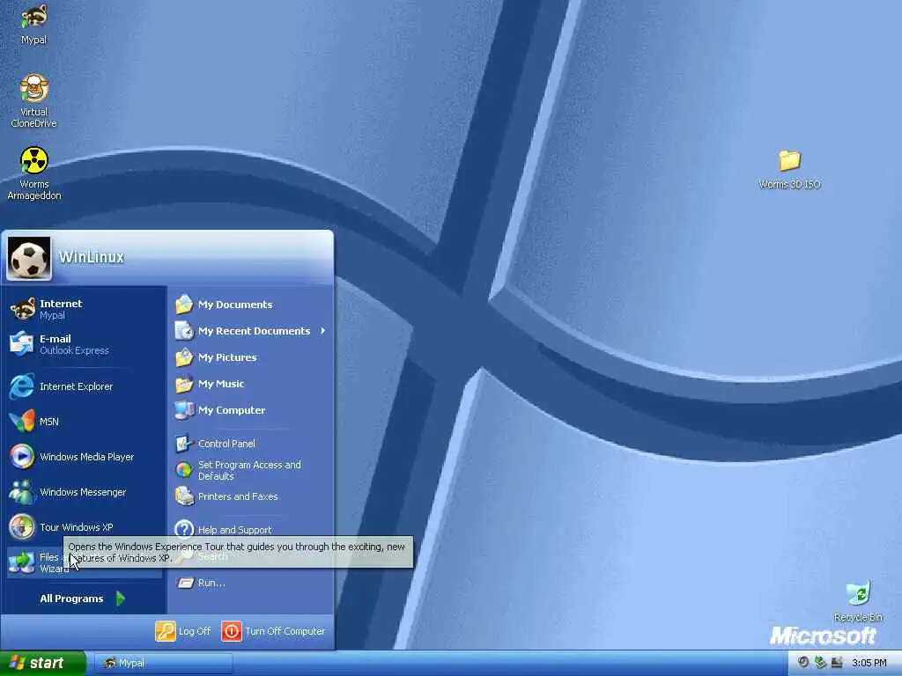The image size is (902, 676).
Task: Select the Worms Armageddon desktop icon
Action: click(x=34, y=160)
